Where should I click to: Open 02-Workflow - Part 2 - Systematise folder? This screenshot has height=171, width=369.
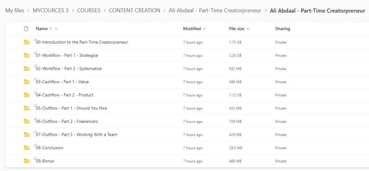(x=69, y=69)
